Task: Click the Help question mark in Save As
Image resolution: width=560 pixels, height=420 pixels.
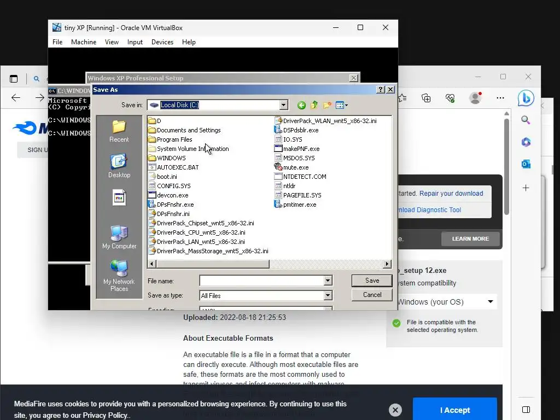Action: 381,90
